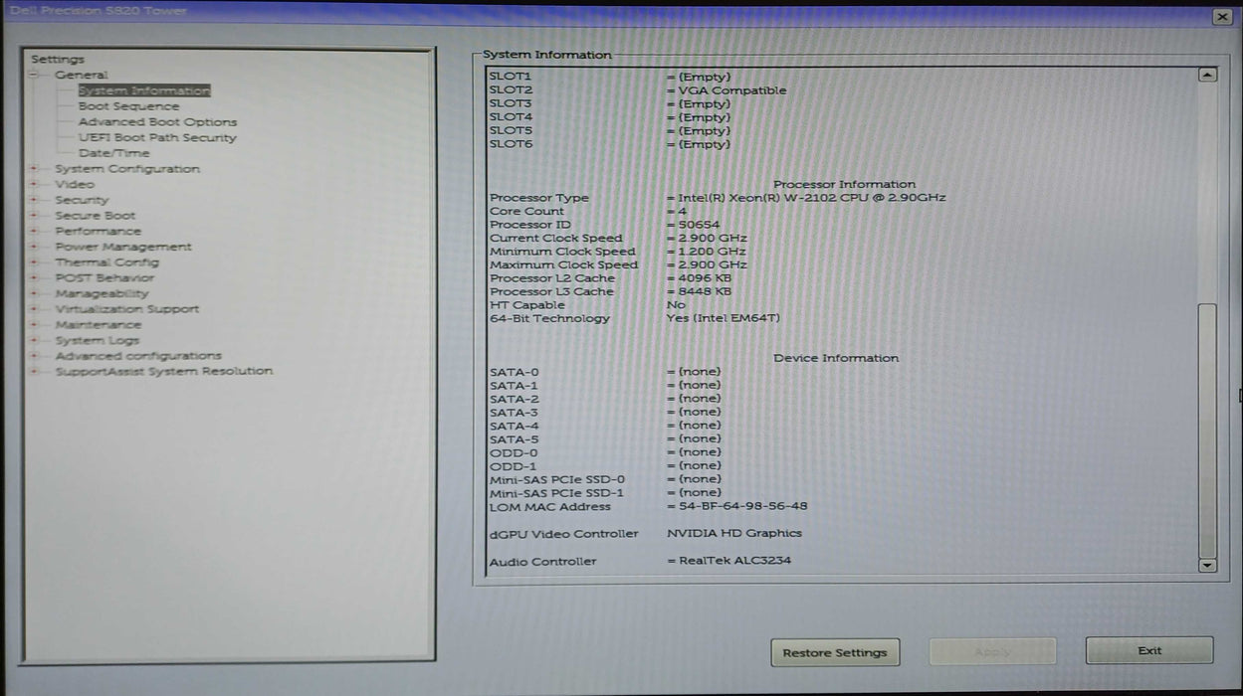Open Power Management settings
Viewport: 1243px width, 696px height.
(122, 247)
